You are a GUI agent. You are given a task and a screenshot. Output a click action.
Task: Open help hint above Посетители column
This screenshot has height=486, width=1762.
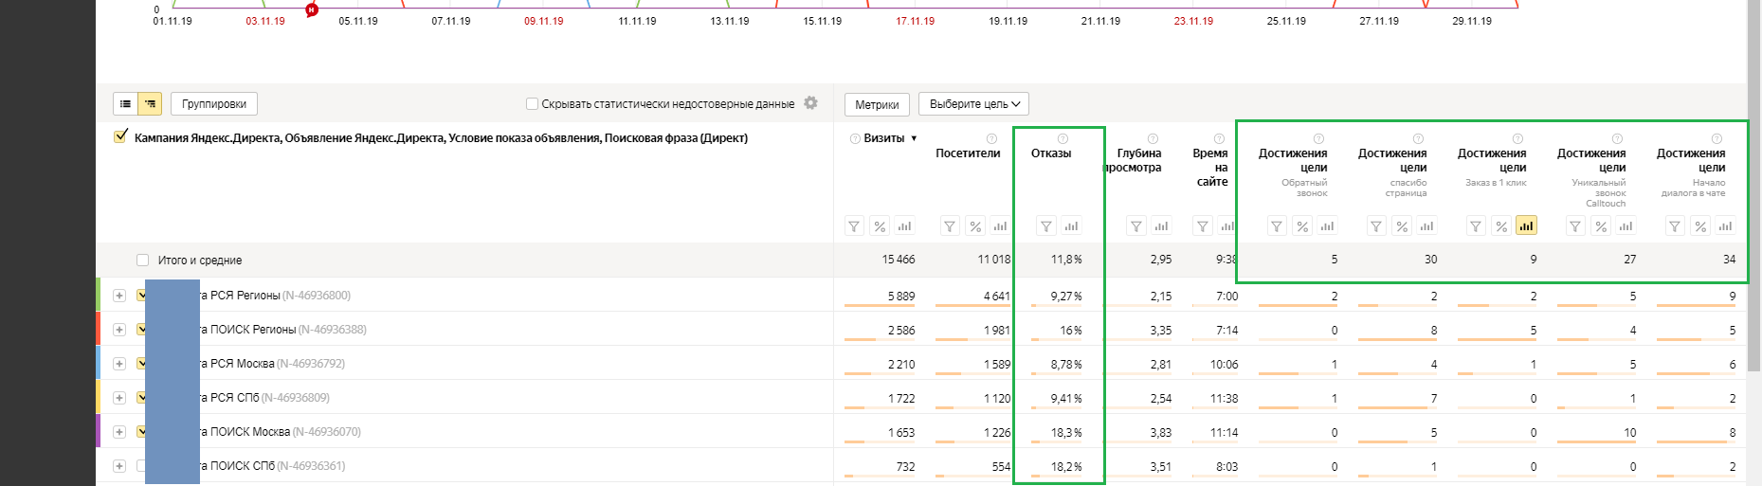coord(991,138)
